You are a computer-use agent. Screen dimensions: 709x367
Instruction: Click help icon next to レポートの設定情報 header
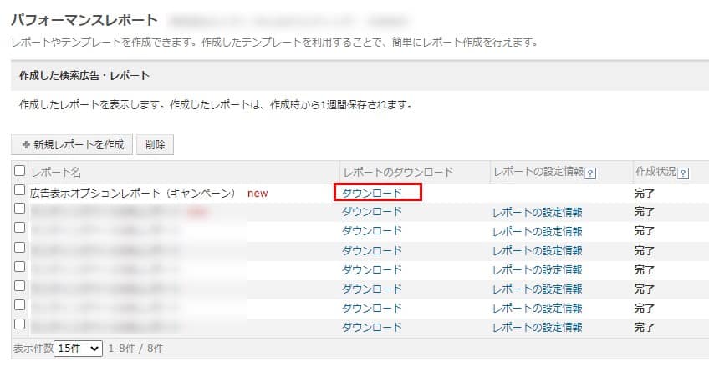coord(591,173)
